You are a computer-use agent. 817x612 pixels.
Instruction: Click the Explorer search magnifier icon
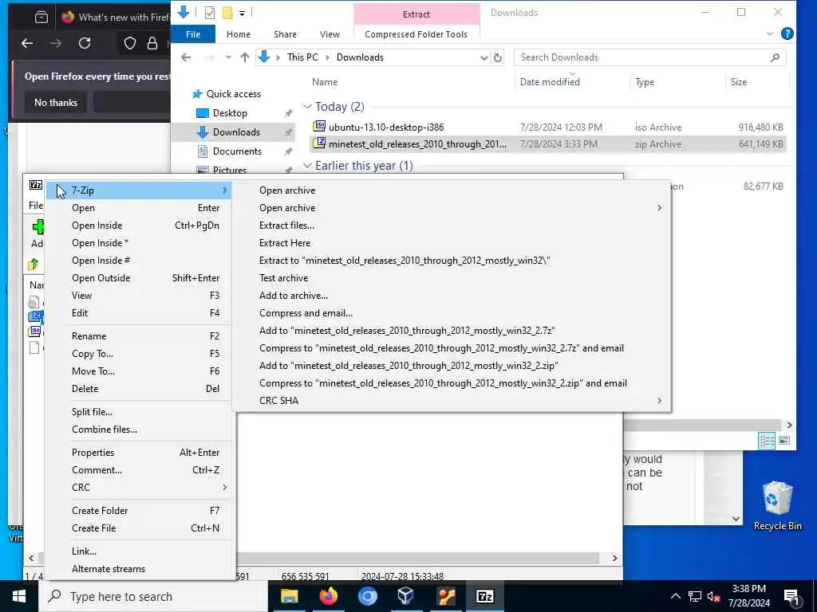click(775, 57)
